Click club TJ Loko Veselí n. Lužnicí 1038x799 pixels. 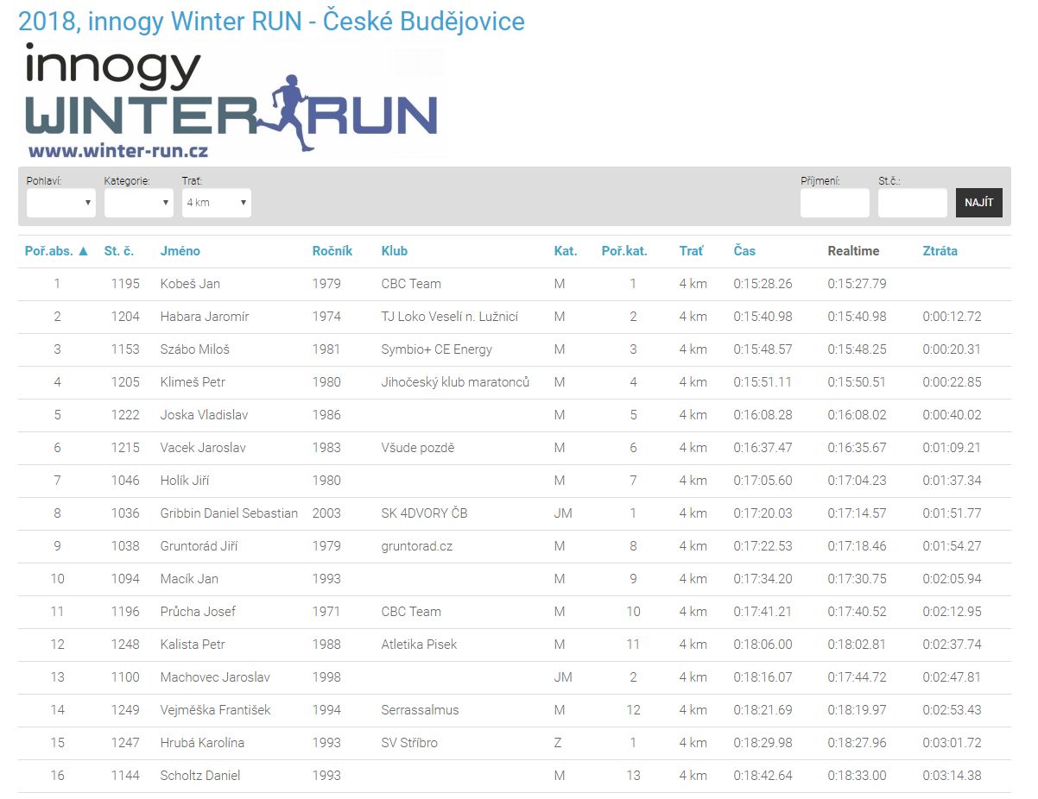pyautogui.click(x=450, y=317)
